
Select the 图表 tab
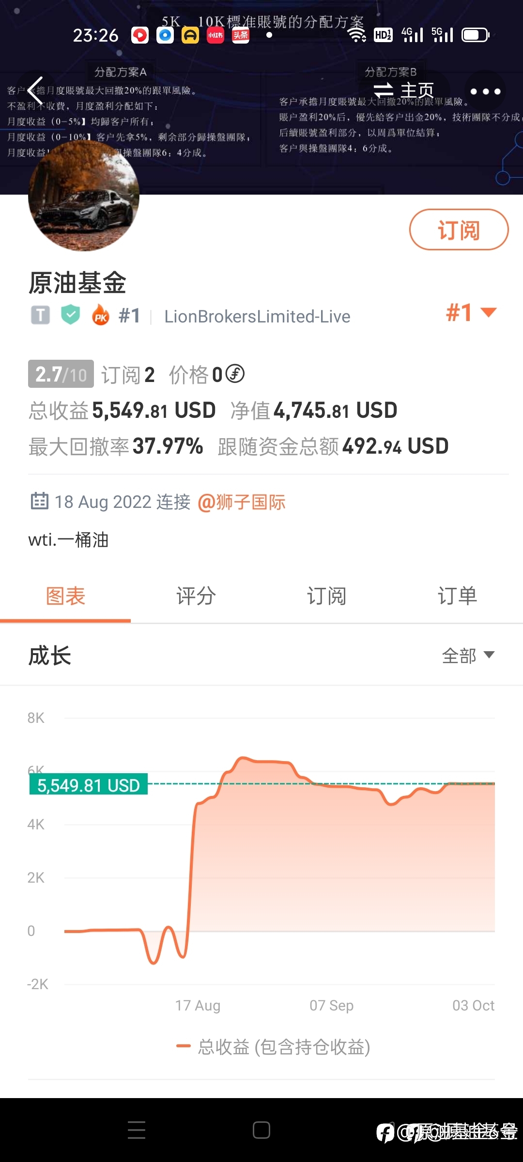65,596
